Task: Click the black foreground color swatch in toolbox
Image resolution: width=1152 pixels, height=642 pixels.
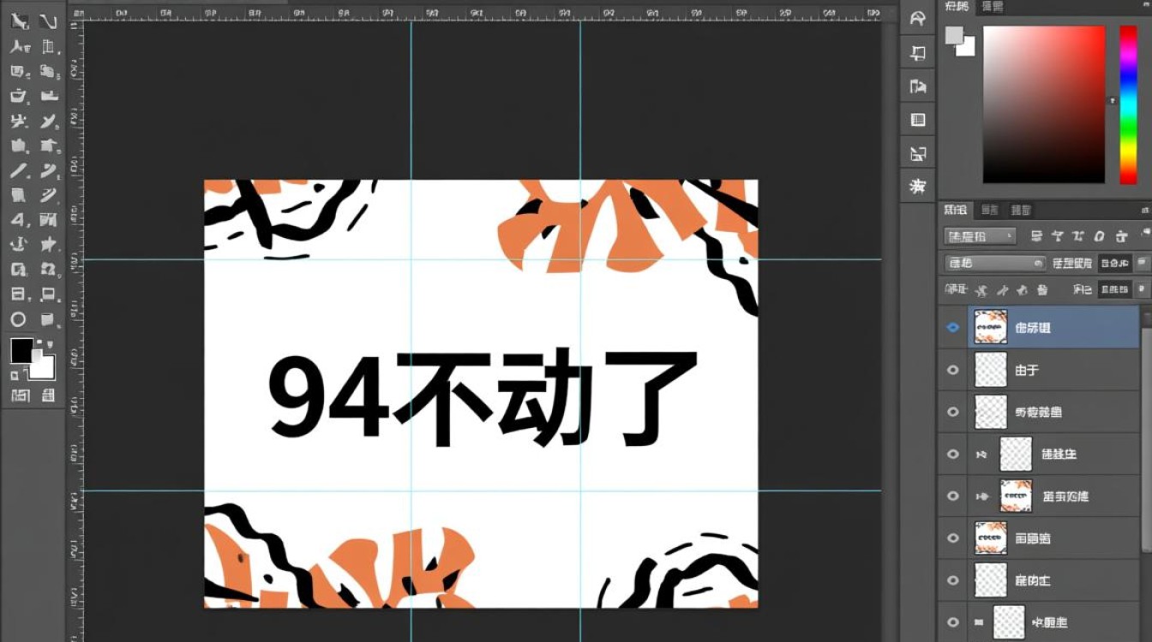Action: click(21, 350)
